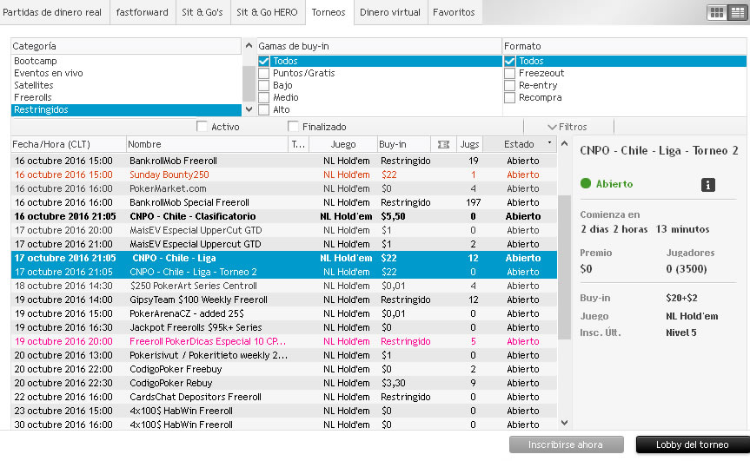This screenshot has height=461, width=750.
Task: Click the ticket column header icon
Action: coord(443,144)
